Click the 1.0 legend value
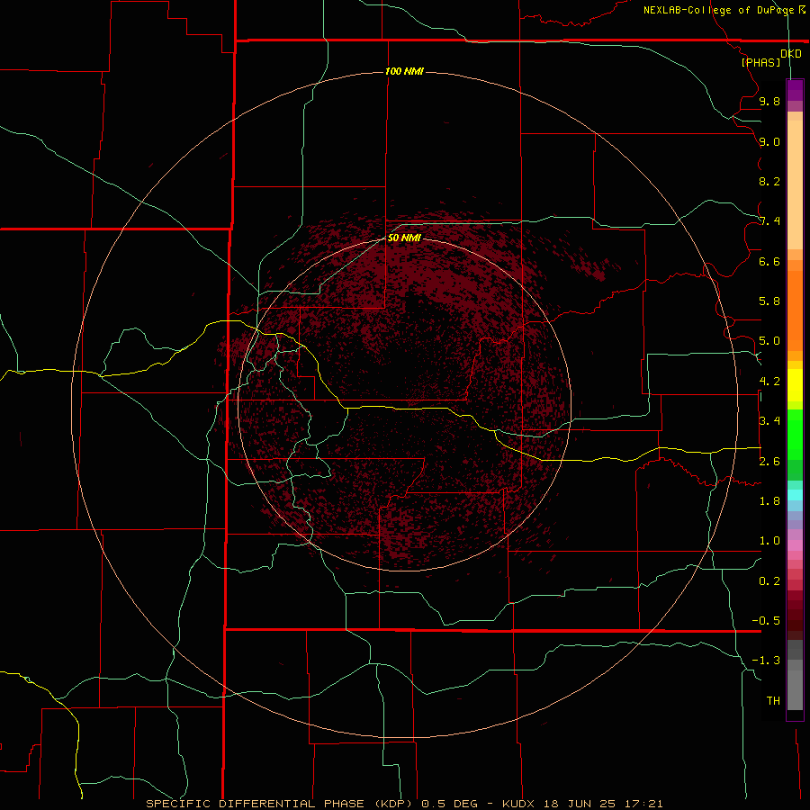810x810 pixels. click(x=769, y=541)
